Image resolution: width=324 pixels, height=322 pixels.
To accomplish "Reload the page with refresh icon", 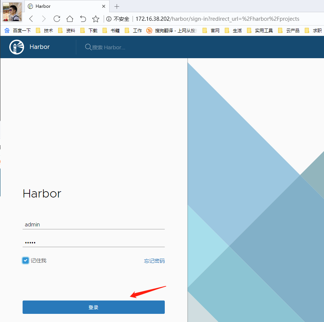I will 57,19.
